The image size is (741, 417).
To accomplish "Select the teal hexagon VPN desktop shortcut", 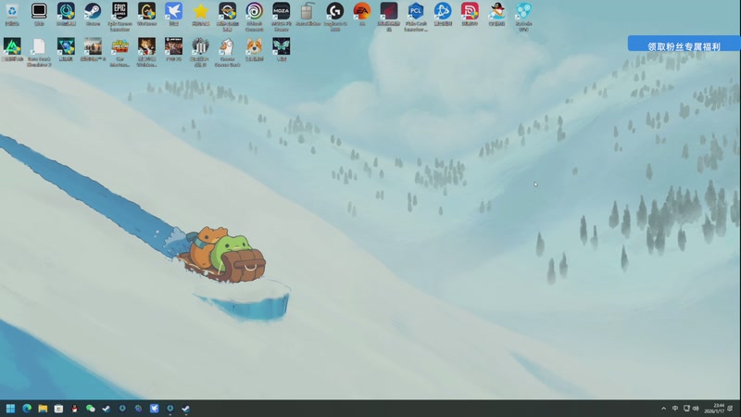I will (x=523, y=17).
